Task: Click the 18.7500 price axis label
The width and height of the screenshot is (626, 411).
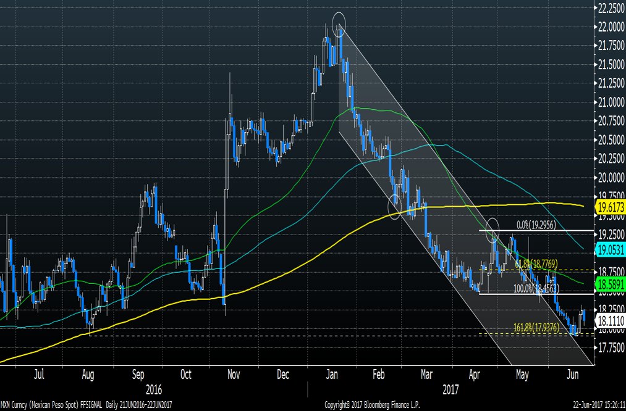Action: (x=612, y=272)
